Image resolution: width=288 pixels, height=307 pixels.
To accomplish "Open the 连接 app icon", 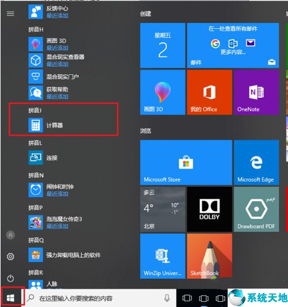I will (x=36, y=158).
